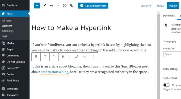
Task: Click the editor vertical scrollbar
Action: [158, 55]
